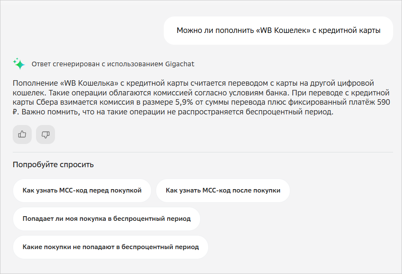The width and height of the screenshot is (402, 274).
Task: Click 'Ответ сгенерирован с использованием Gigachat' label
Action: 113,64
